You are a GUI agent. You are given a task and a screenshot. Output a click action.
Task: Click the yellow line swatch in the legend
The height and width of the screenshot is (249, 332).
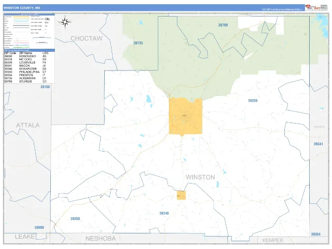tap(21, 17)
